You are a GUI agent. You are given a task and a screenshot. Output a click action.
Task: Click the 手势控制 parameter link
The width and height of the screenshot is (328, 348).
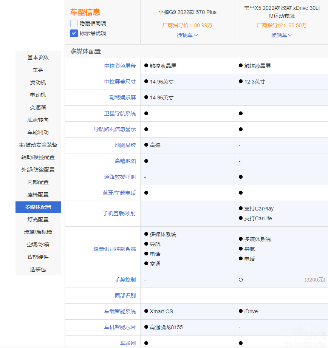(x=125, y=280)
